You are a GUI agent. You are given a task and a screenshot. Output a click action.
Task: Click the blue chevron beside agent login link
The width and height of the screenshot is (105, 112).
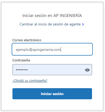click(83, 24)
